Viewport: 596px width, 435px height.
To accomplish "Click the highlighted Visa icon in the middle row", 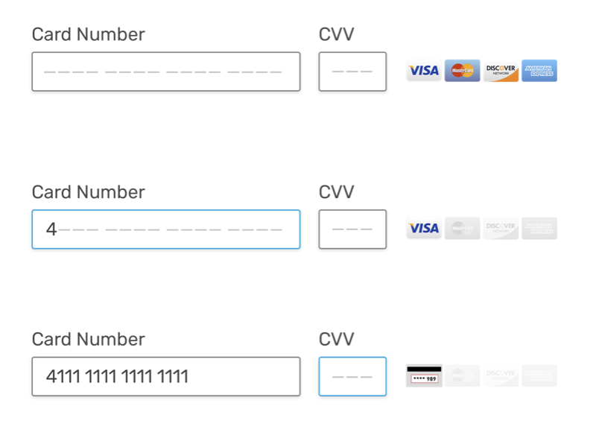I will [423, 229].
